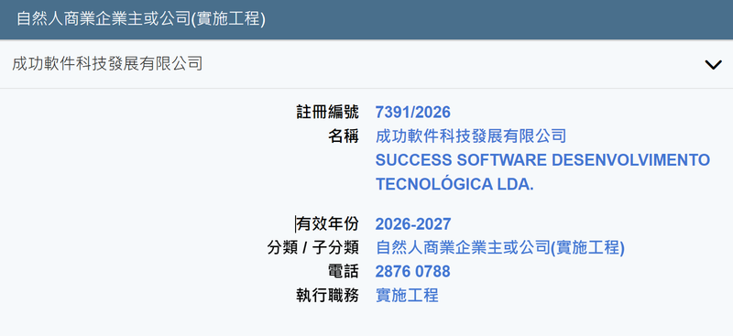Click the 成功軟件科技發展有限公司 accordion title
The width and height of the screenshot is (733, 336).
[x=107, y=64]
